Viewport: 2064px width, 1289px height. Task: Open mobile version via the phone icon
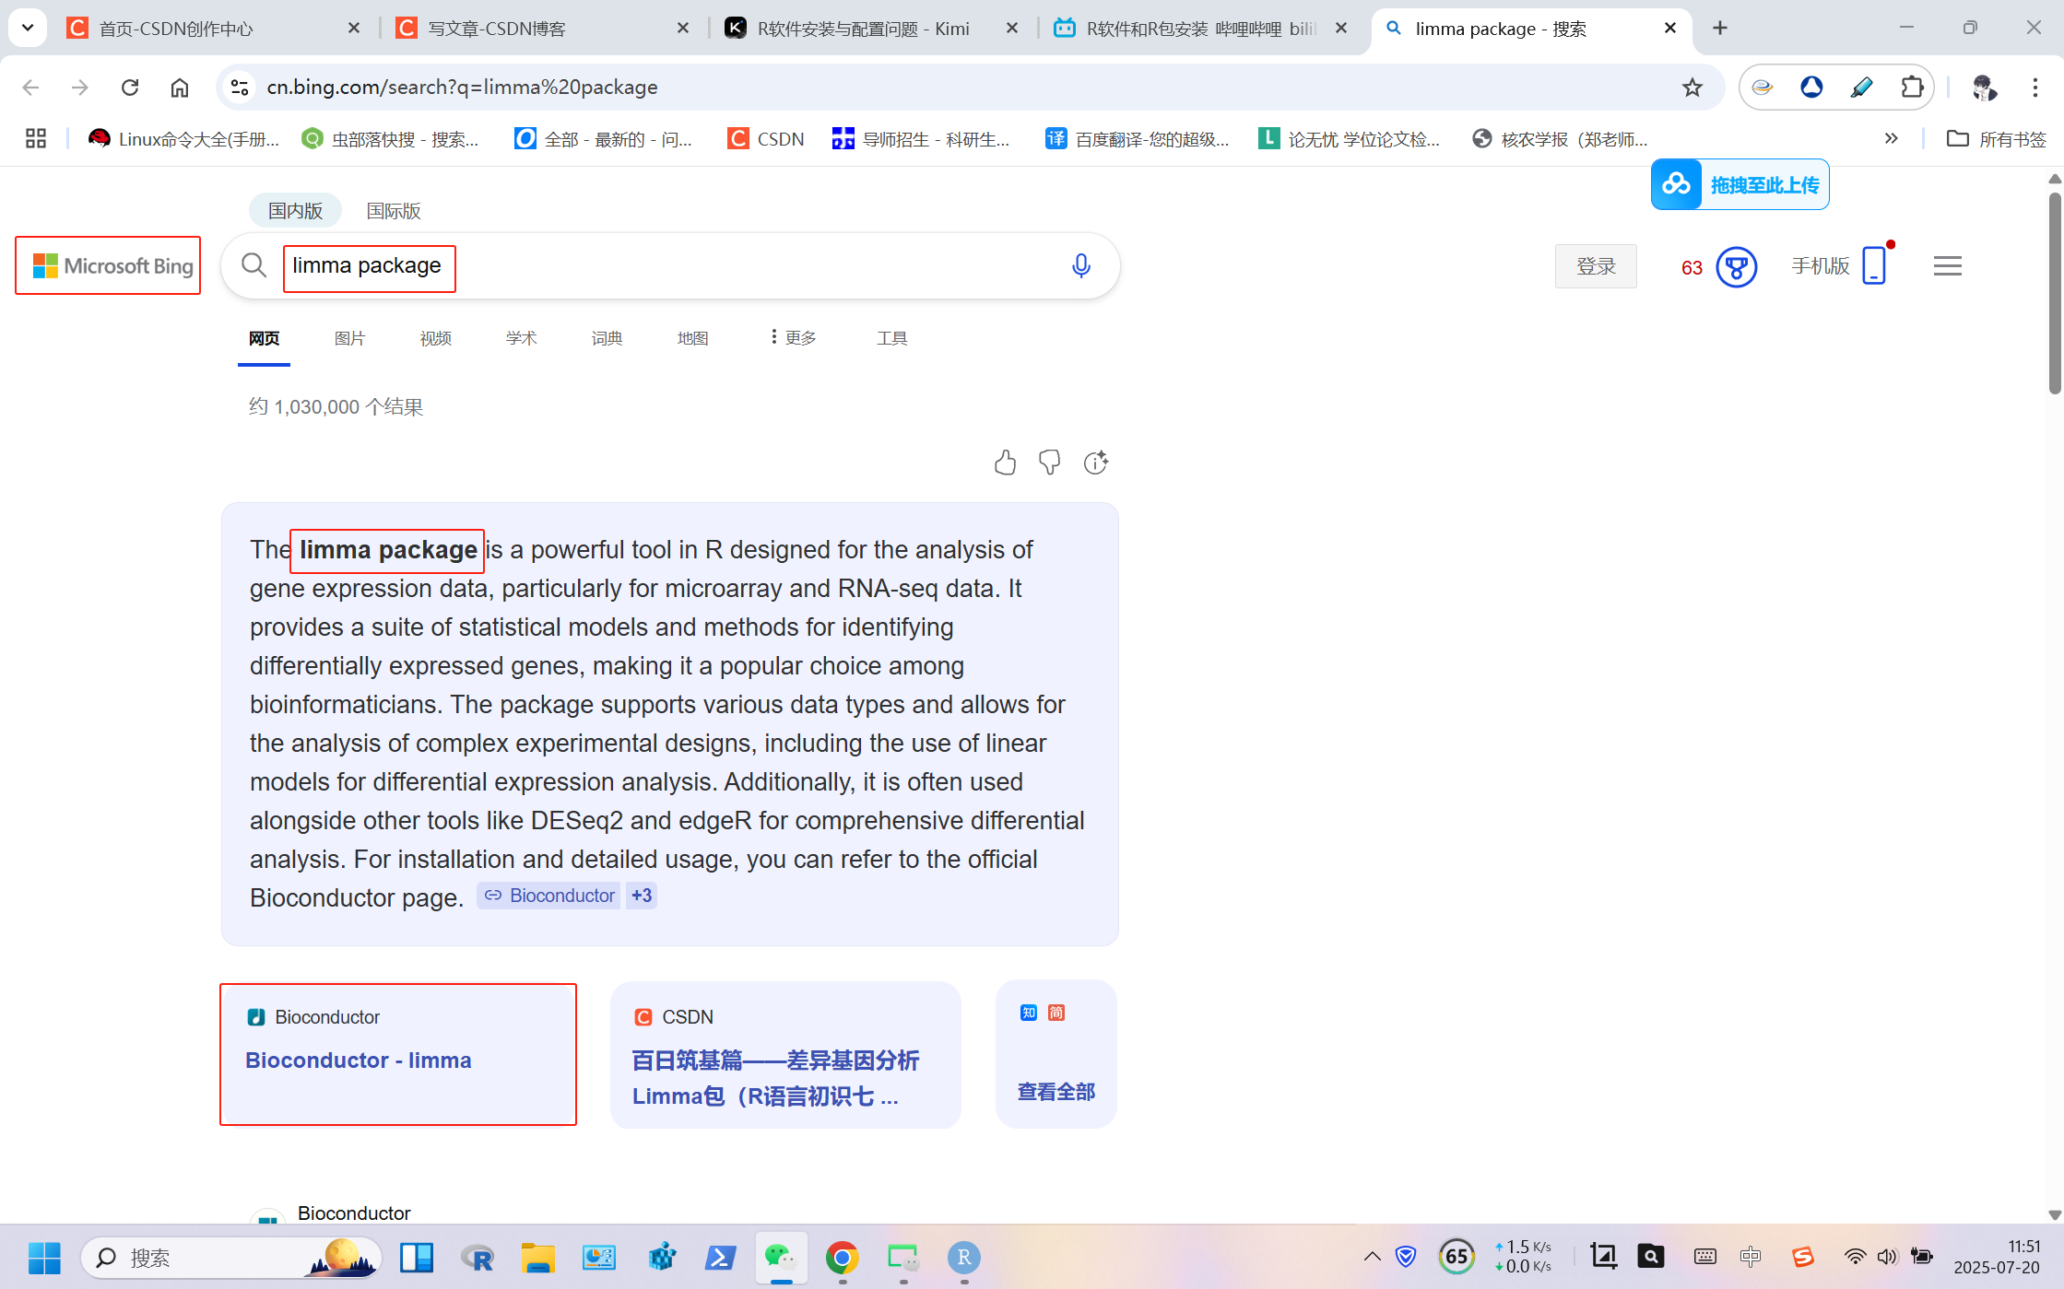1873,266
